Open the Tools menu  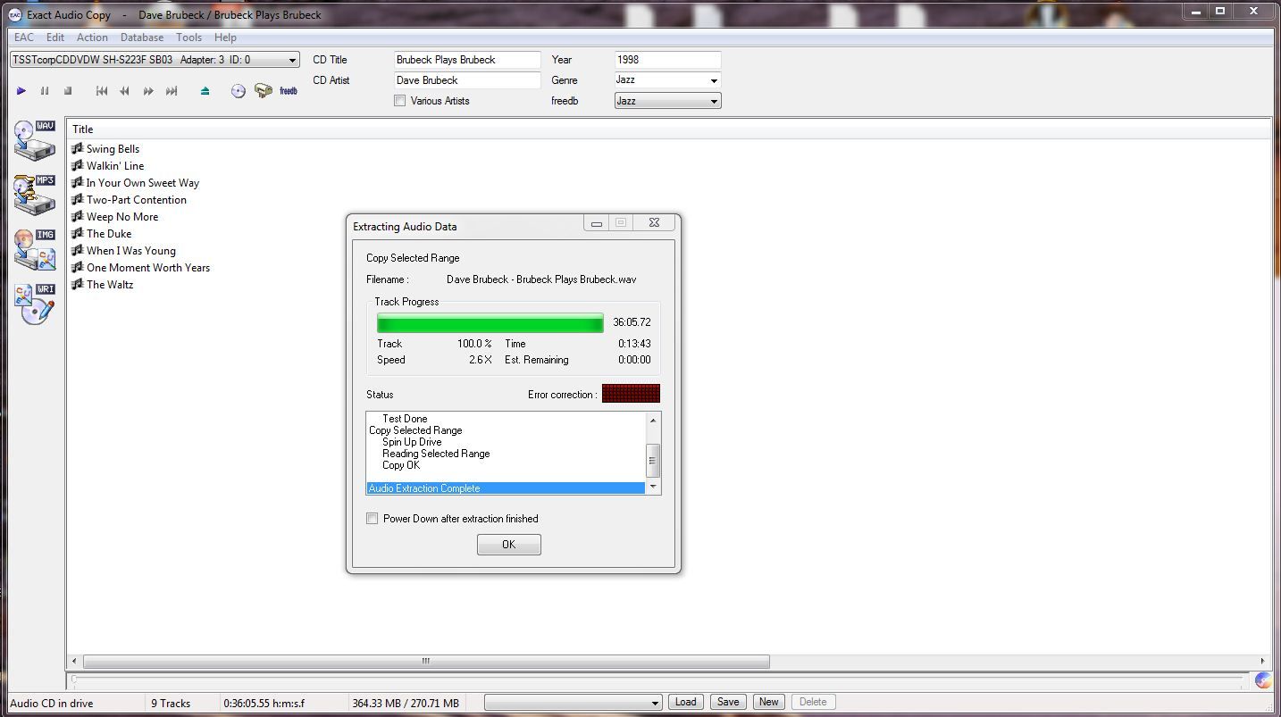[188, 38]
